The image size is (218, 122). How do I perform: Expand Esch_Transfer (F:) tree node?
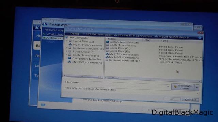[66, 55]
